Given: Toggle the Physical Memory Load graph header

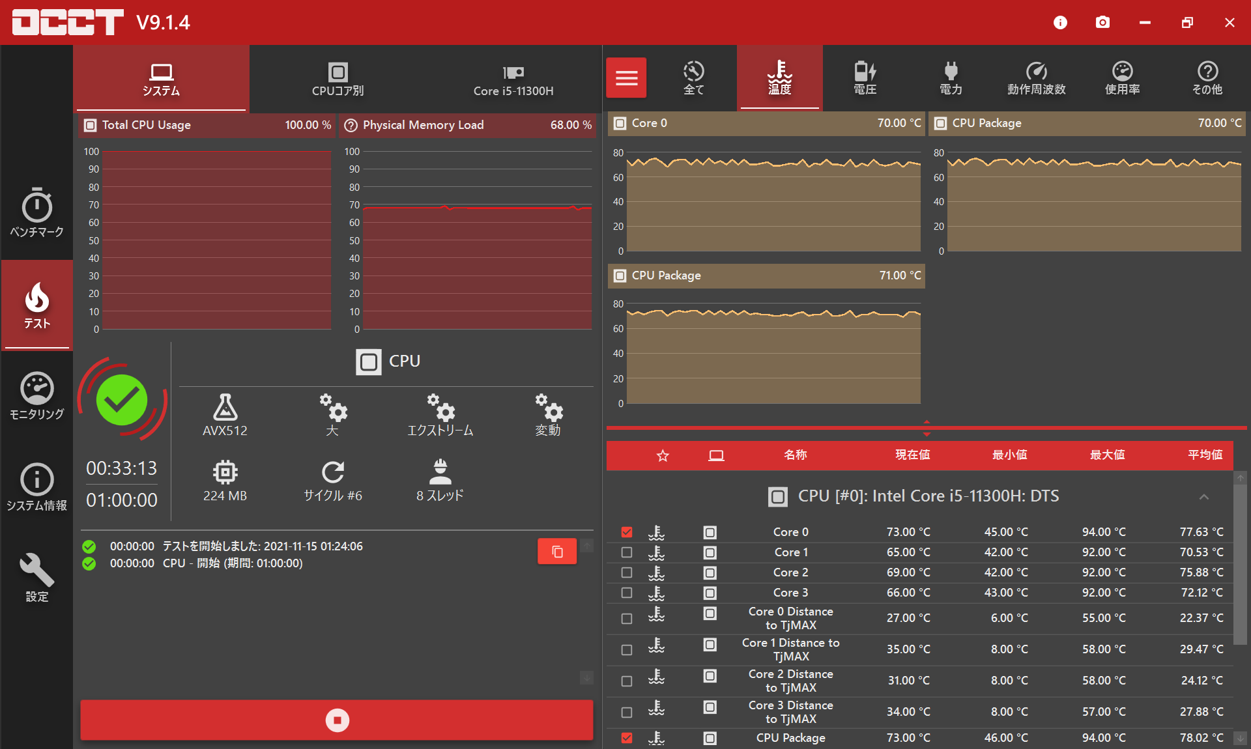Looking at the screenshot, I should pos(468,125).
